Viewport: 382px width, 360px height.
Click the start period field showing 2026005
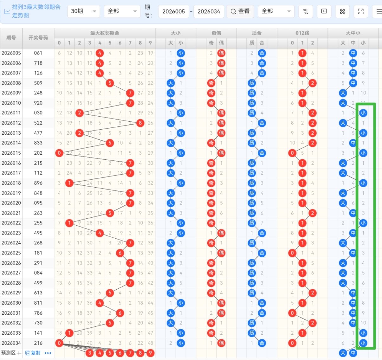point(173,11)
